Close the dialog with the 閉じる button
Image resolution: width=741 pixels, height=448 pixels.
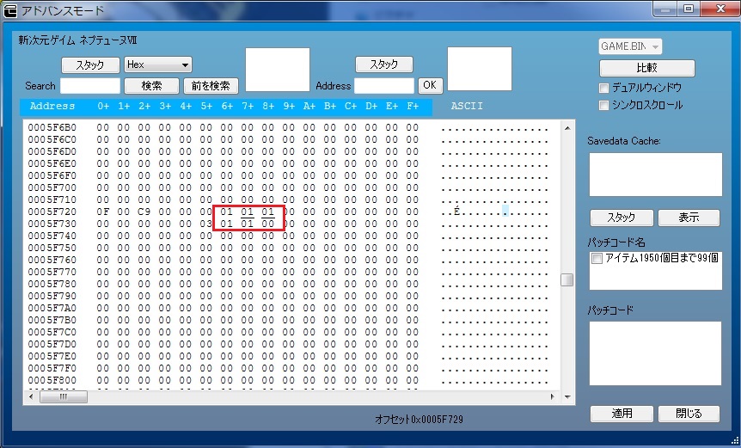tap(689, 414)
